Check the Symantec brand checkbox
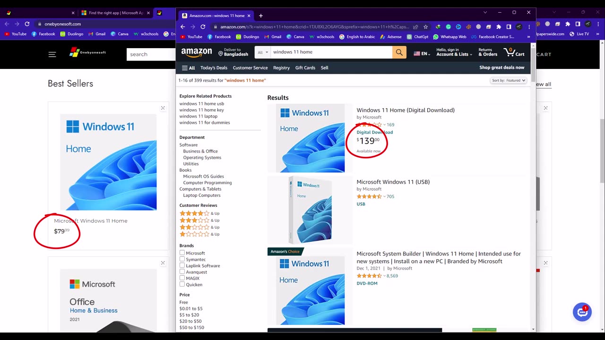Viewport: 605px width, 340px height. click(182, 259)
